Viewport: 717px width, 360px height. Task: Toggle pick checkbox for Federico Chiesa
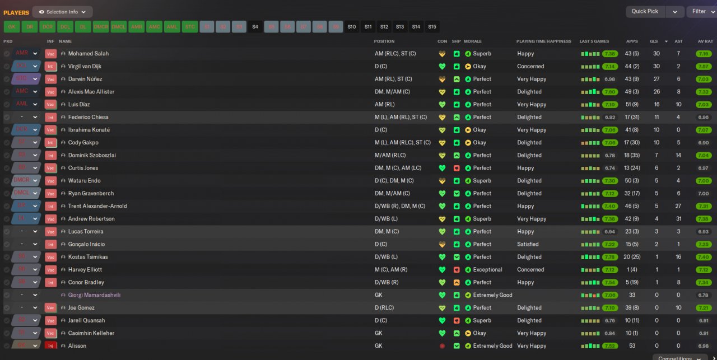point(7,118)
